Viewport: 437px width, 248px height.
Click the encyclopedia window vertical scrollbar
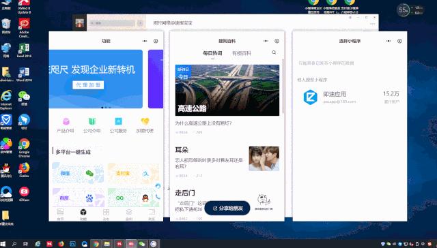point(283,87)
